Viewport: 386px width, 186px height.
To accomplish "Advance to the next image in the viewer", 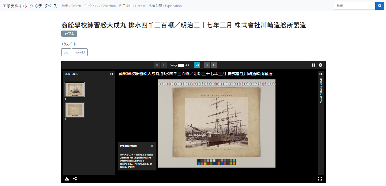I will (207, 65).
